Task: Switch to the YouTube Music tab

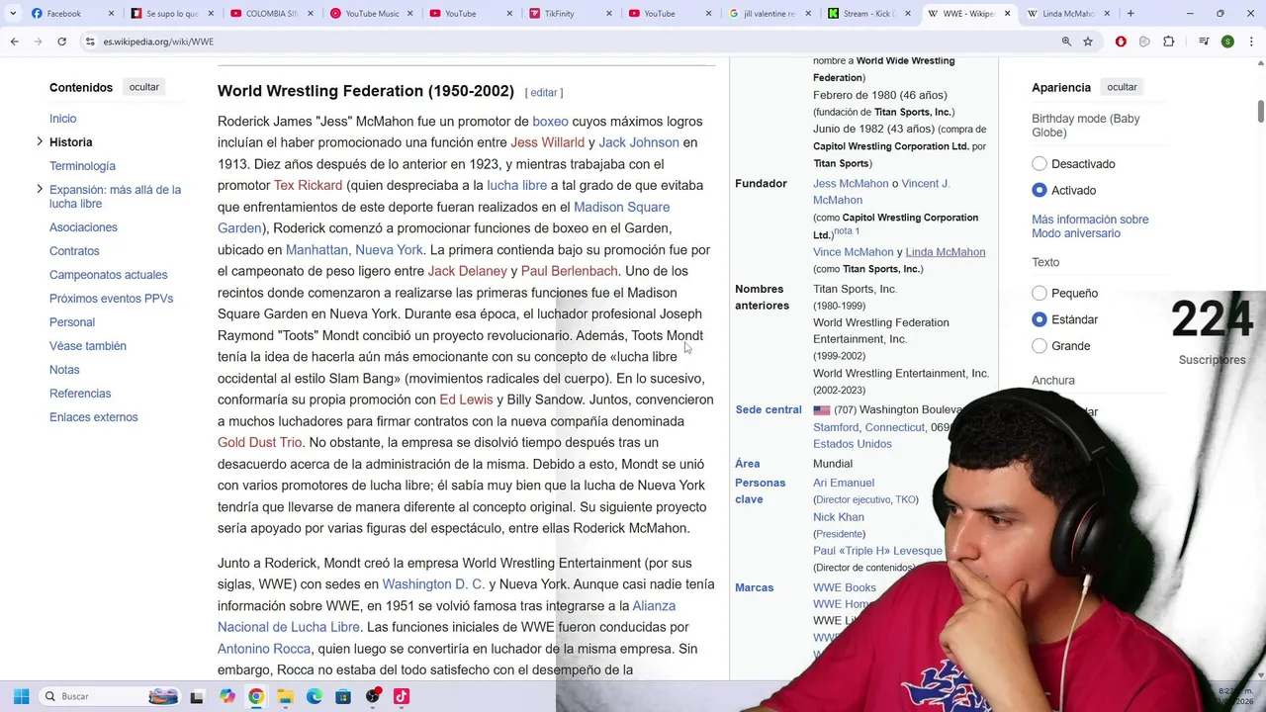Action: point(371,14)
